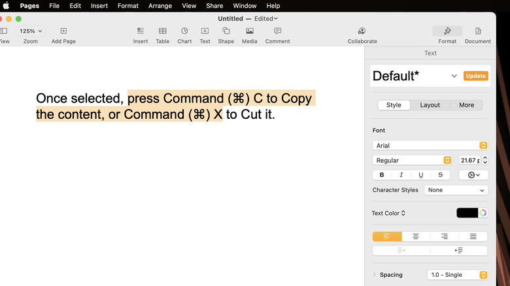The height and width of the screenshot is (286, 510).
Task: Click the black text color swatch
Action: click(467, 213)
